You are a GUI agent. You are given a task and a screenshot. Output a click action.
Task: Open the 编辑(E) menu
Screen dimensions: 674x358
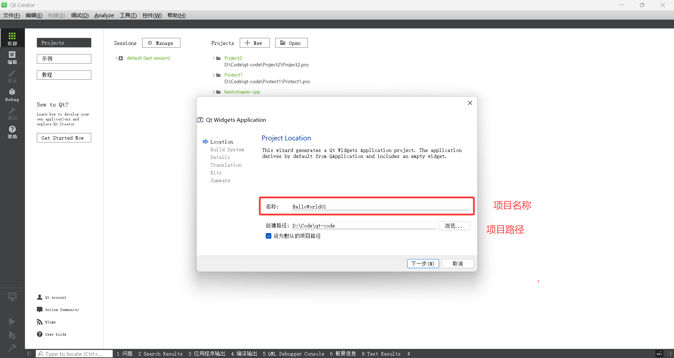click(34, 15)
